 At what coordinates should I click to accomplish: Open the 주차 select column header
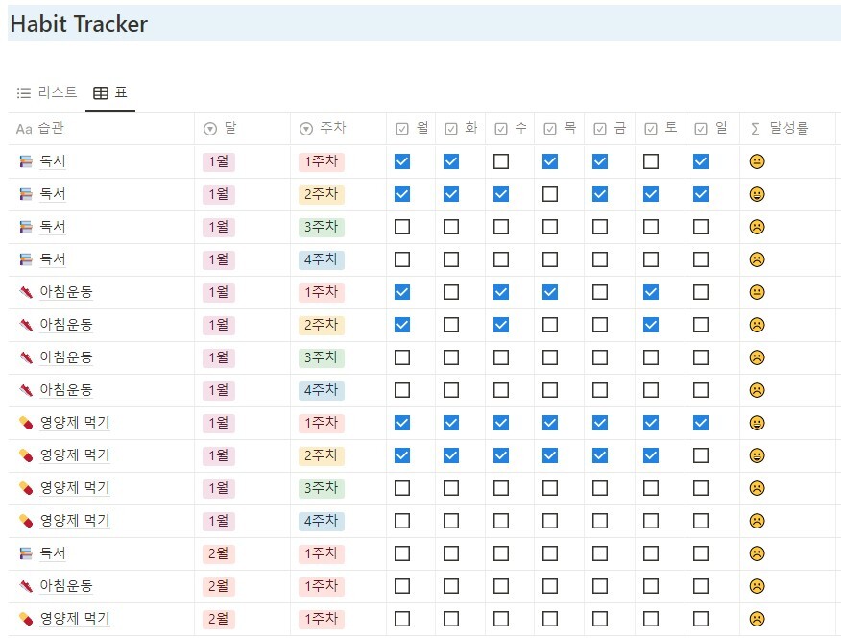point(338,129)
